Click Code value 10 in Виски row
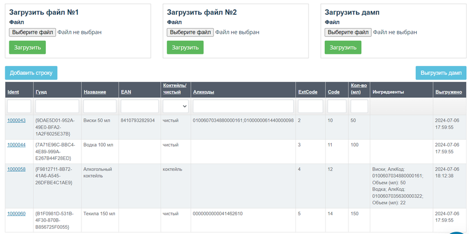This screenshot has height=234, width=469. (x=331, y=121)
